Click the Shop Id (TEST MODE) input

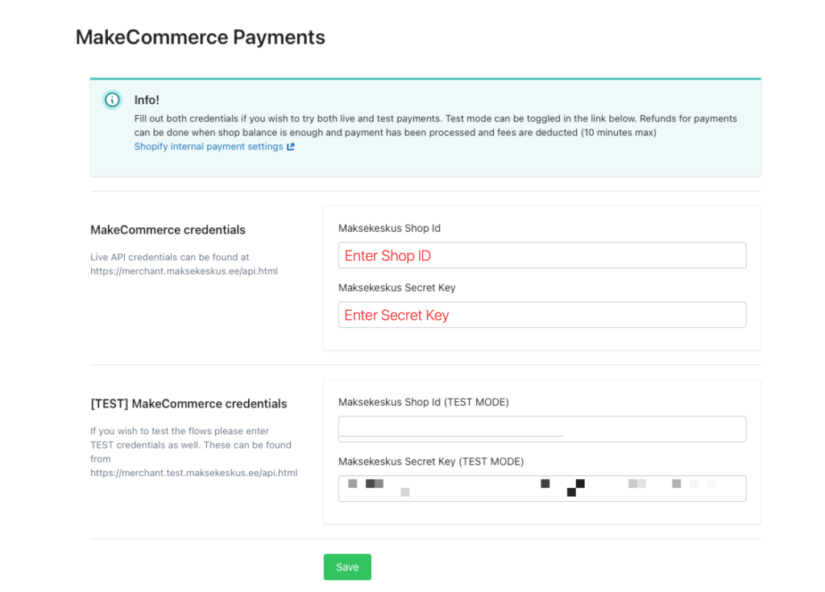pyautogui.click(x=541, y=428)
